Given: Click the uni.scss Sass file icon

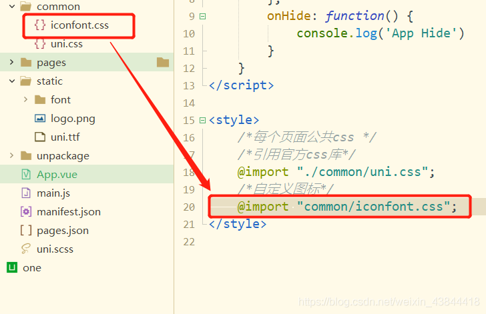Looking at the screenshot, I should 26,249.
